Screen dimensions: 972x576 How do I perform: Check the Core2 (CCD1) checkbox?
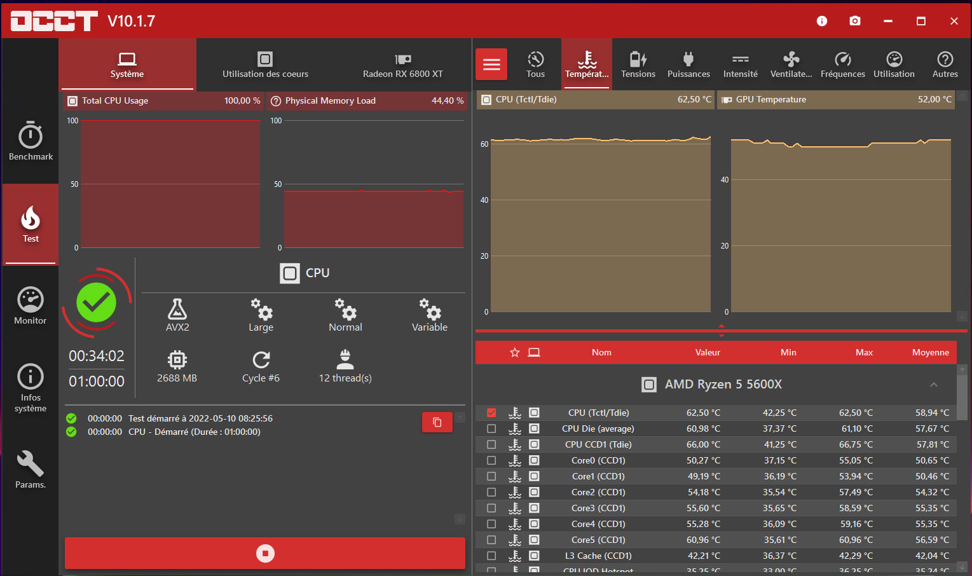click(x=491, y=492)
